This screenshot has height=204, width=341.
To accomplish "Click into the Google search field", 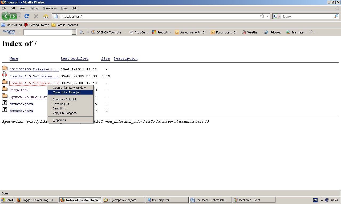I will click(x=307, y=16).
